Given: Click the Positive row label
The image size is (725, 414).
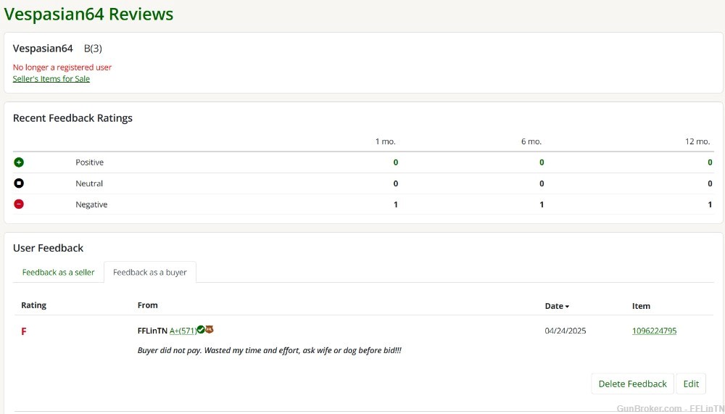Looking at the screenshot, I should (x=90, y=162).
